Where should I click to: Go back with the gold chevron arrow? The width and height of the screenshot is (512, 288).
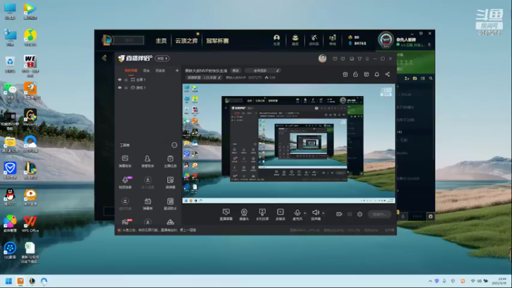104,58
